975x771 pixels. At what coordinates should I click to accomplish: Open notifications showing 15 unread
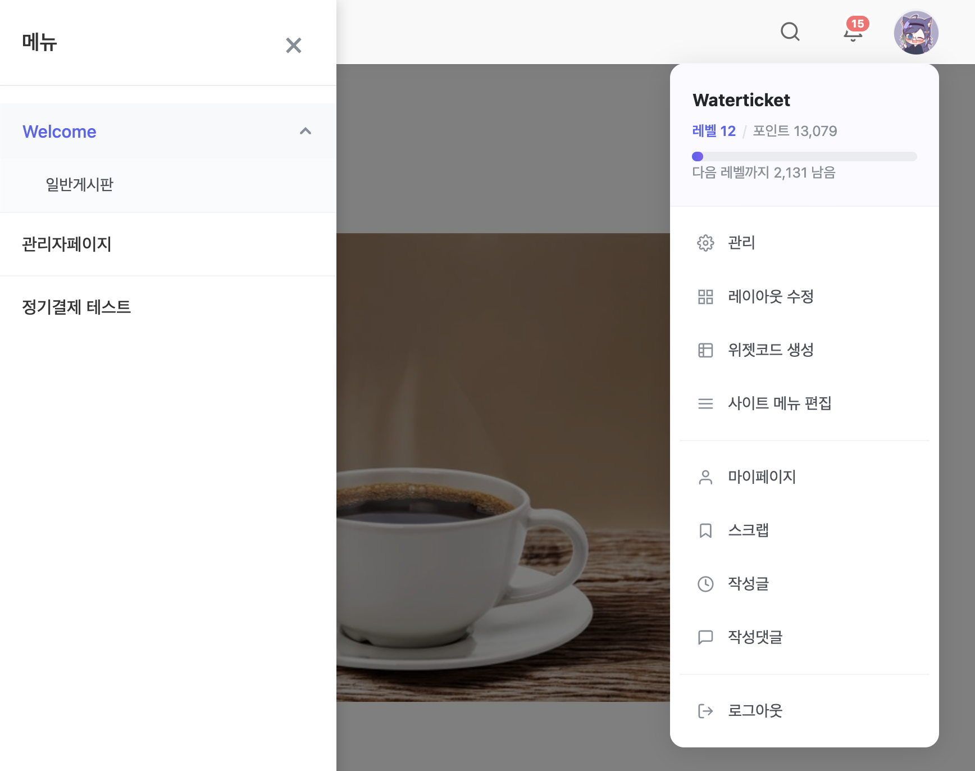(x=854, y=33)
